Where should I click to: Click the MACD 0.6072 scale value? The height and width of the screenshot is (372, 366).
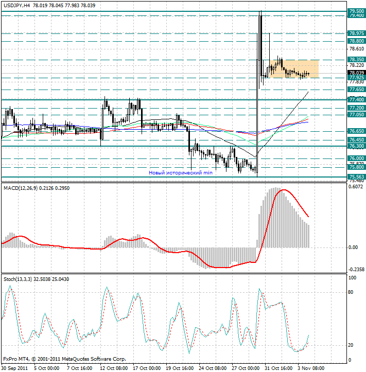pos(356,187)
